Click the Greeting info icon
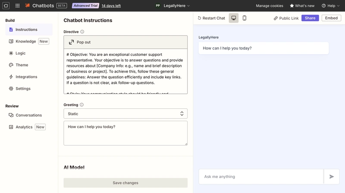The width and height of the screenshot is (345, 193). click(82, 105)
